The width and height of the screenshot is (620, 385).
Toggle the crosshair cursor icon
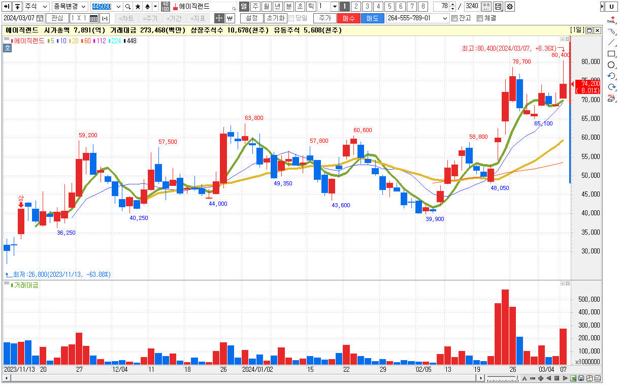click(x=219, y=18)
